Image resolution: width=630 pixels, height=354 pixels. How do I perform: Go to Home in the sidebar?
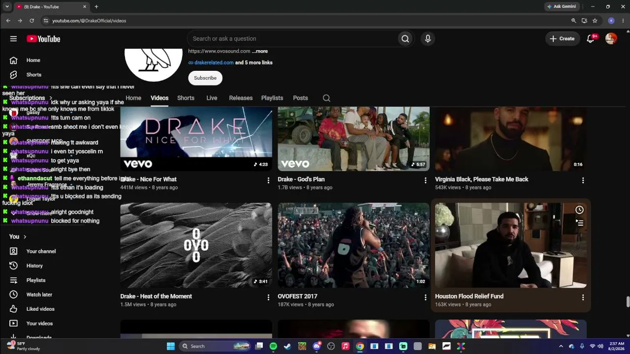click(33, 60)
